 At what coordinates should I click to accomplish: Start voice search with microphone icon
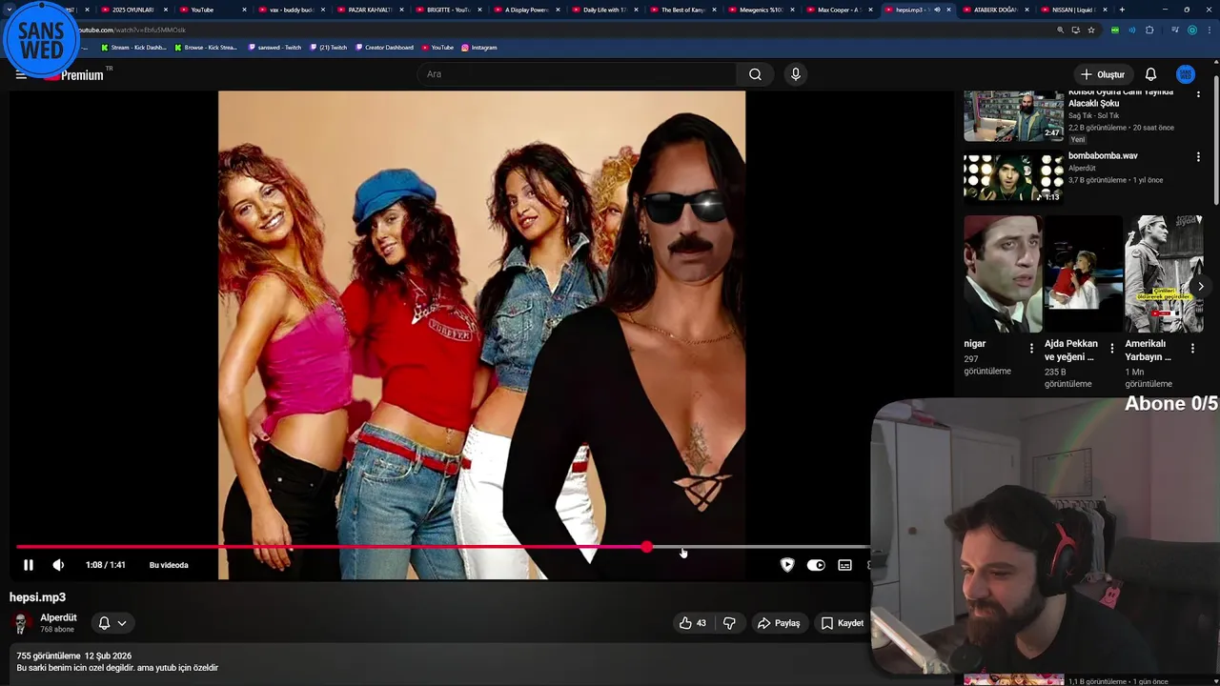(796, 74)
